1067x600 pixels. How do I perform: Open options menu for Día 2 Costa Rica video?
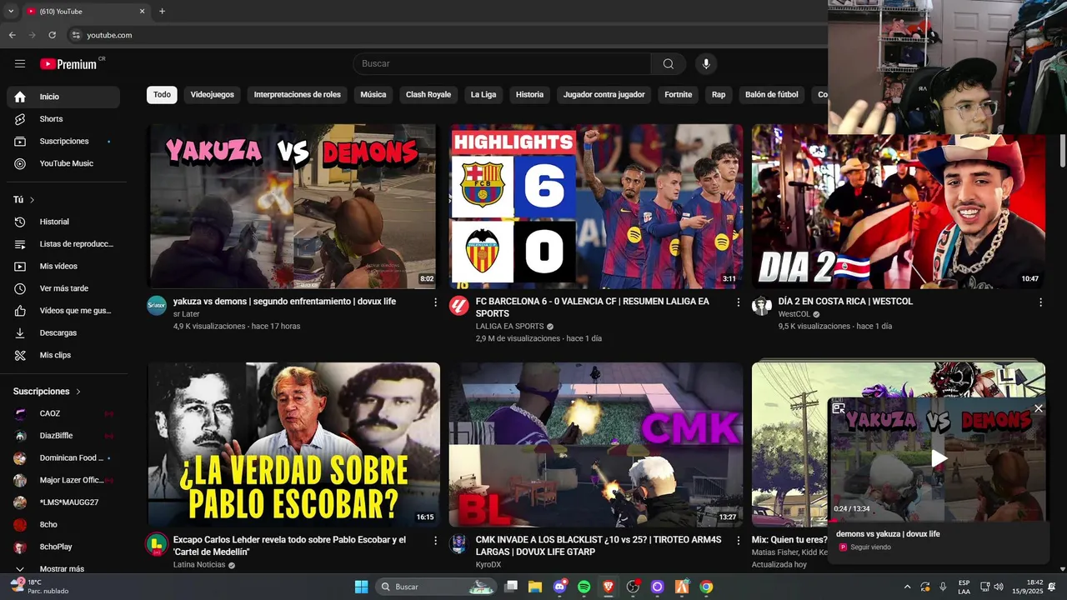[x=1040, y=302]
